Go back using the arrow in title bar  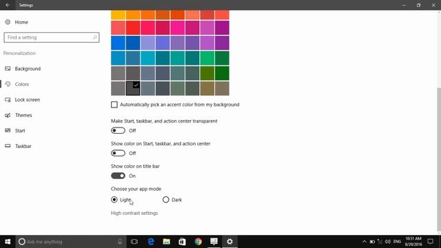pyautogui.click(x=8, y=5)
